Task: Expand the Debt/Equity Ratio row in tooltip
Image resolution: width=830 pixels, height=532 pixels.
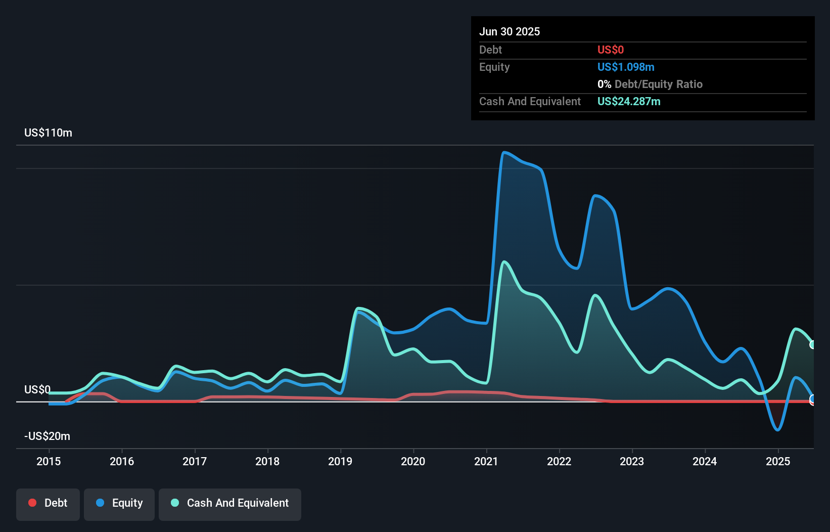Action: (650, 84)
